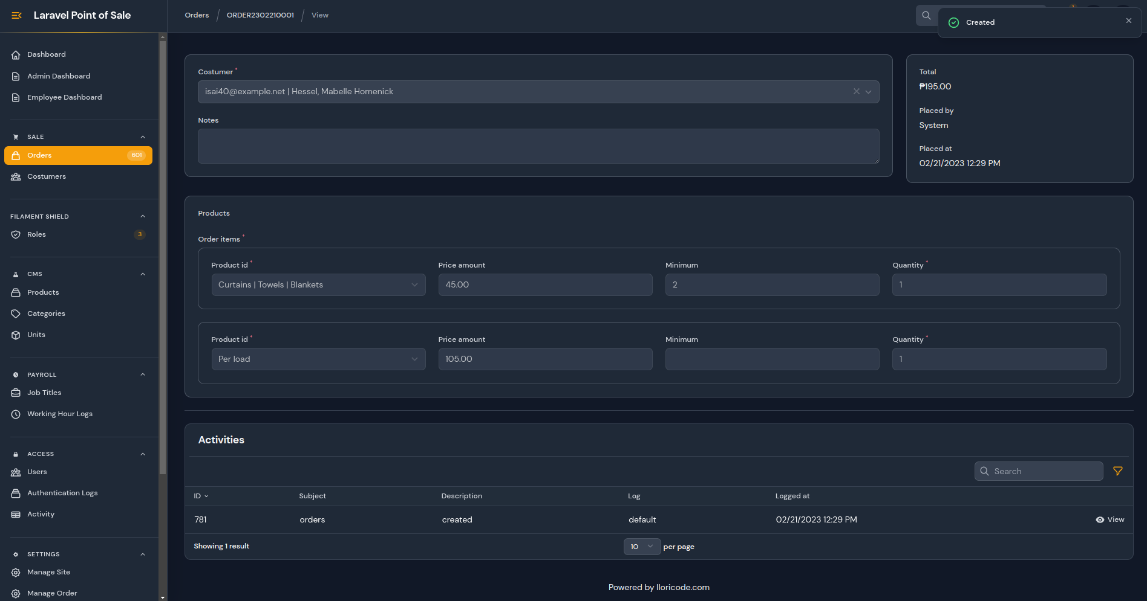Click the Minimum field containing 2

tap(772, 284)
